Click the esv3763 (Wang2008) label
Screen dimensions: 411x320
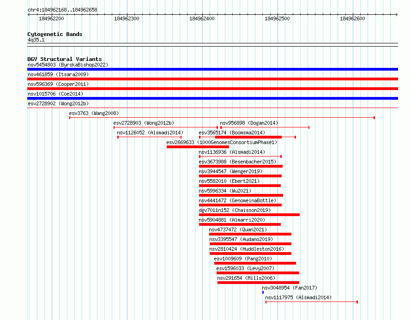94,113
